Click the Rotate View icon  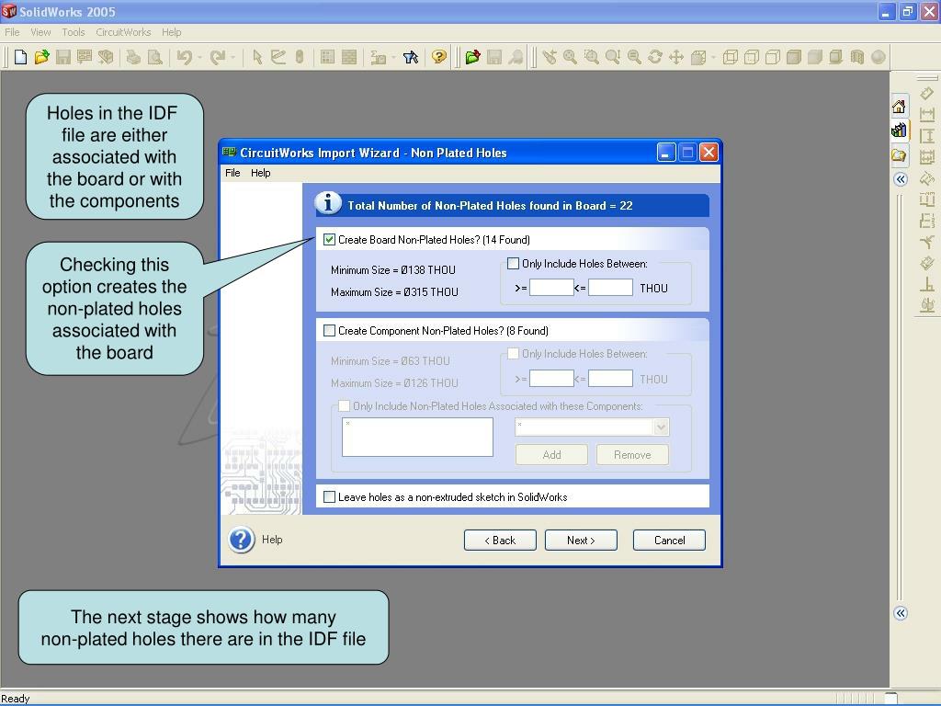click(x=655, y=57)
